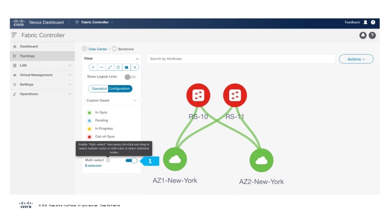This screenshot has height=218, width=388.
Task: Go to Data Center breadcrumb link
Action: 98,49
